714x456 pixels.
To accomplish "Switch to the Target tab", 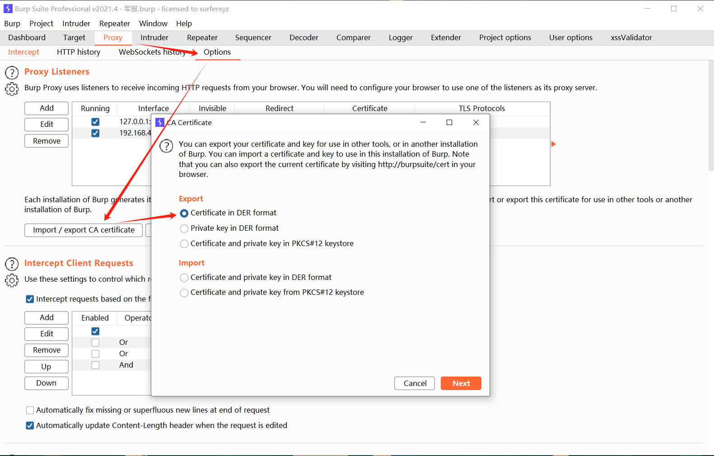I will (x=74, y=37).
